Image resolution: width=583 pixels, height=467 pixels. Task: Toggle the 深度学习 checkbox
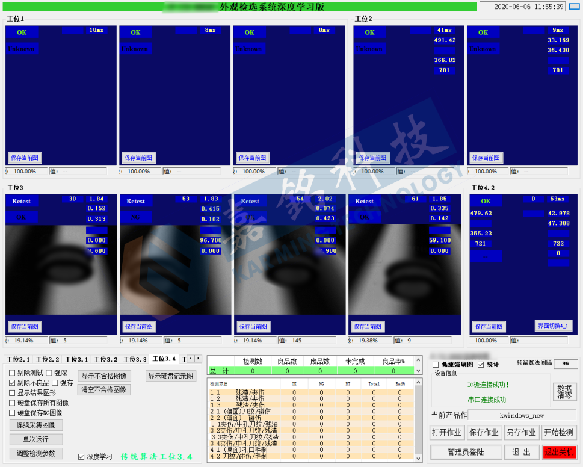point(81,457)
